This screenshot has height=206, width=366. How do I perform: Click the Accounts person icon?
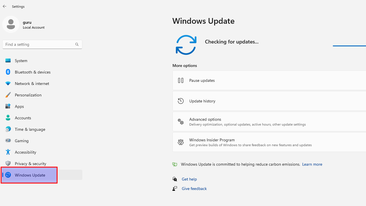pyautogui.click(x=8, y=118)
